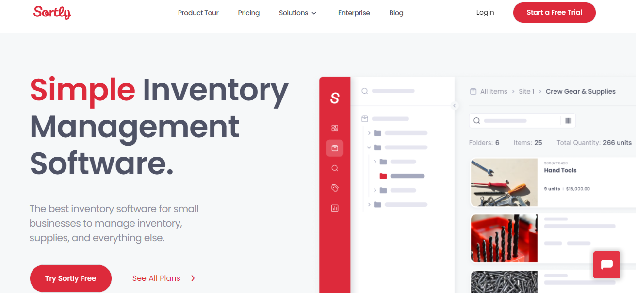Image resolution: width=636 pixels, height=293 pixels.
Task: Click the Folders: 6 count
Action: tap(484, 143)
